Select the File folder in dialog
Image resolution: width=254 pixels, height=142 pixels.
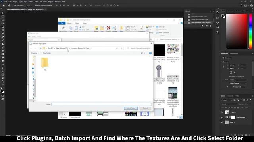[x=45, y=64]
